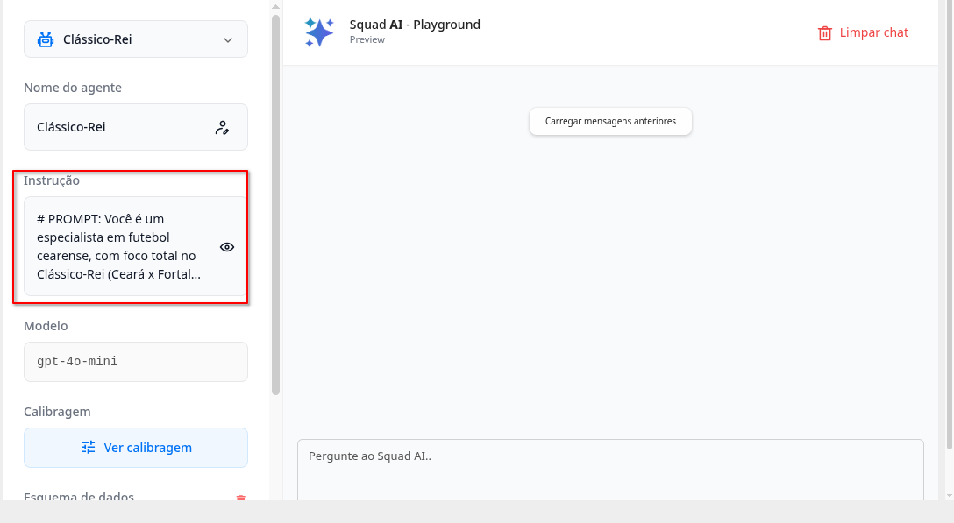Click the gpt-4o-mini model field
The width and height of the screenshot is (954, 523).
(135, 361)
